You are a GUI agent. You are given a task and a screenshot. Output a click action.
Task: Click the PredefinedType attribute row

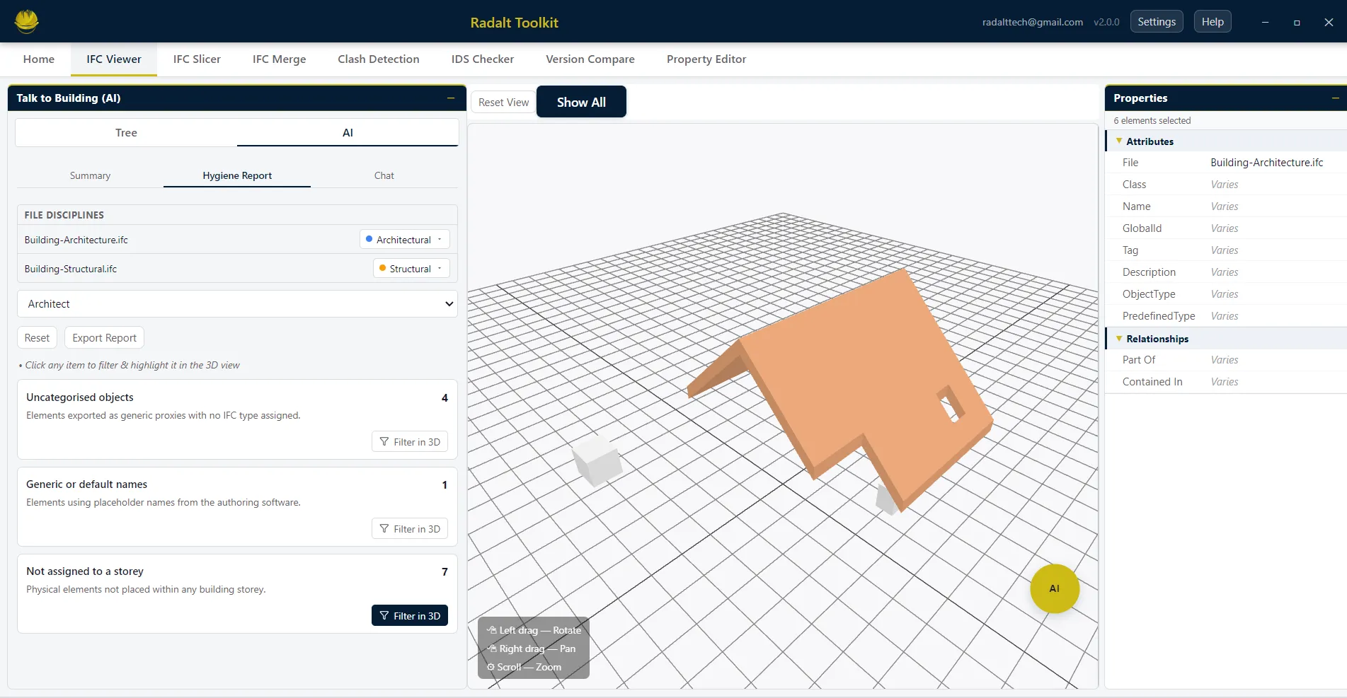tap(1226, 316)
